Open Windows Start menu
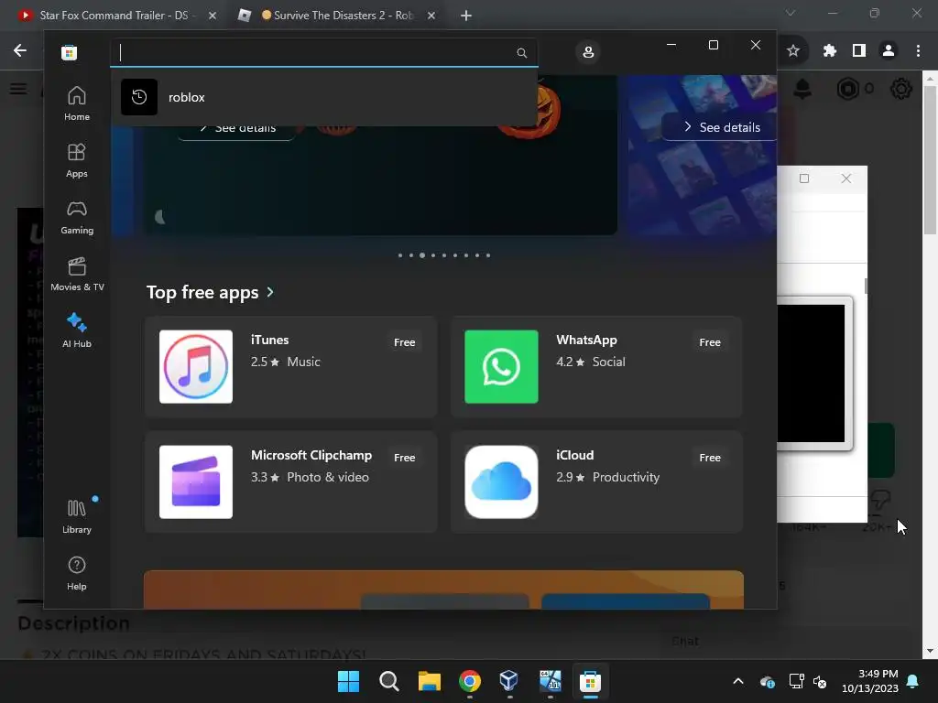938x703 pixels. tap(348, 681)
